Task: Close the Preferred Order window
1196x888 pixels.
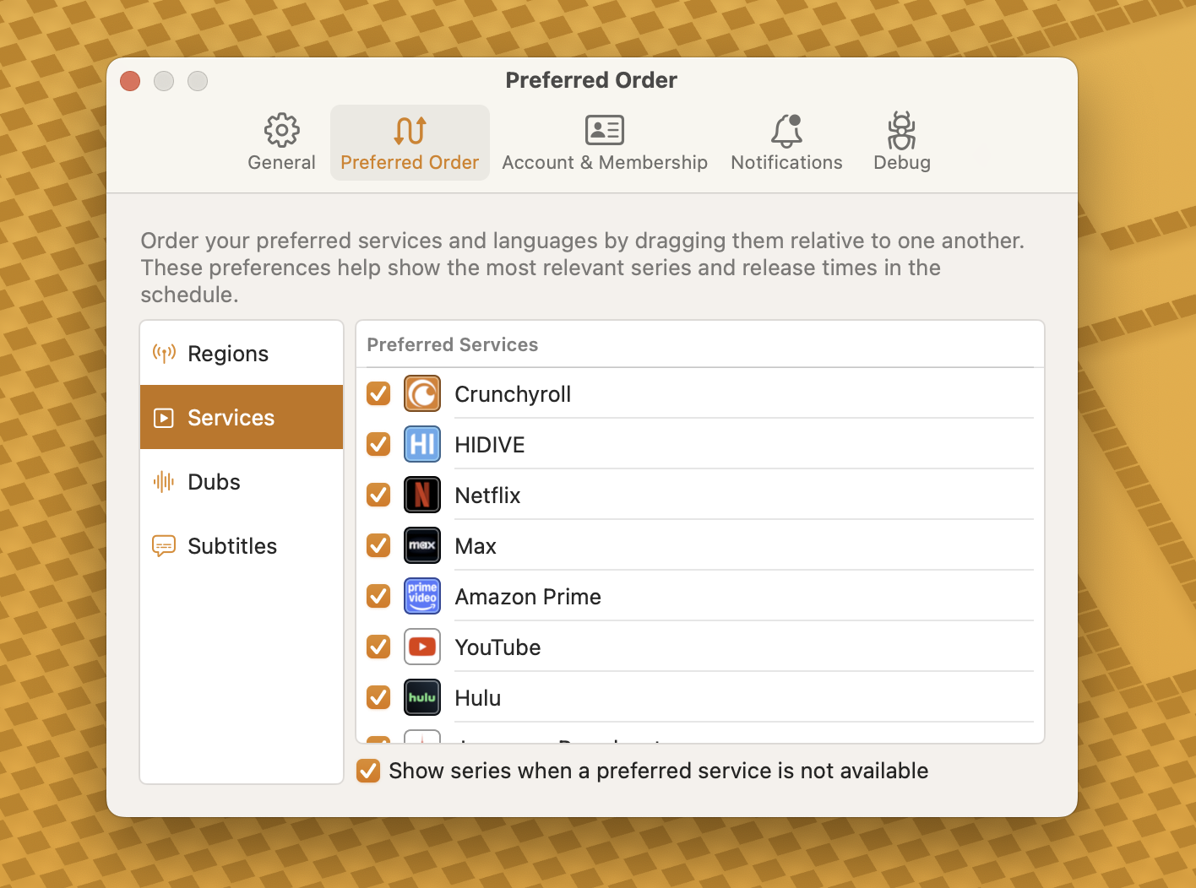Action: click(x=130, y=81)
